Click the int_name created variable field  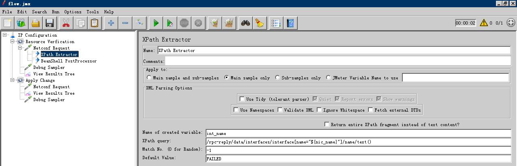358,133
